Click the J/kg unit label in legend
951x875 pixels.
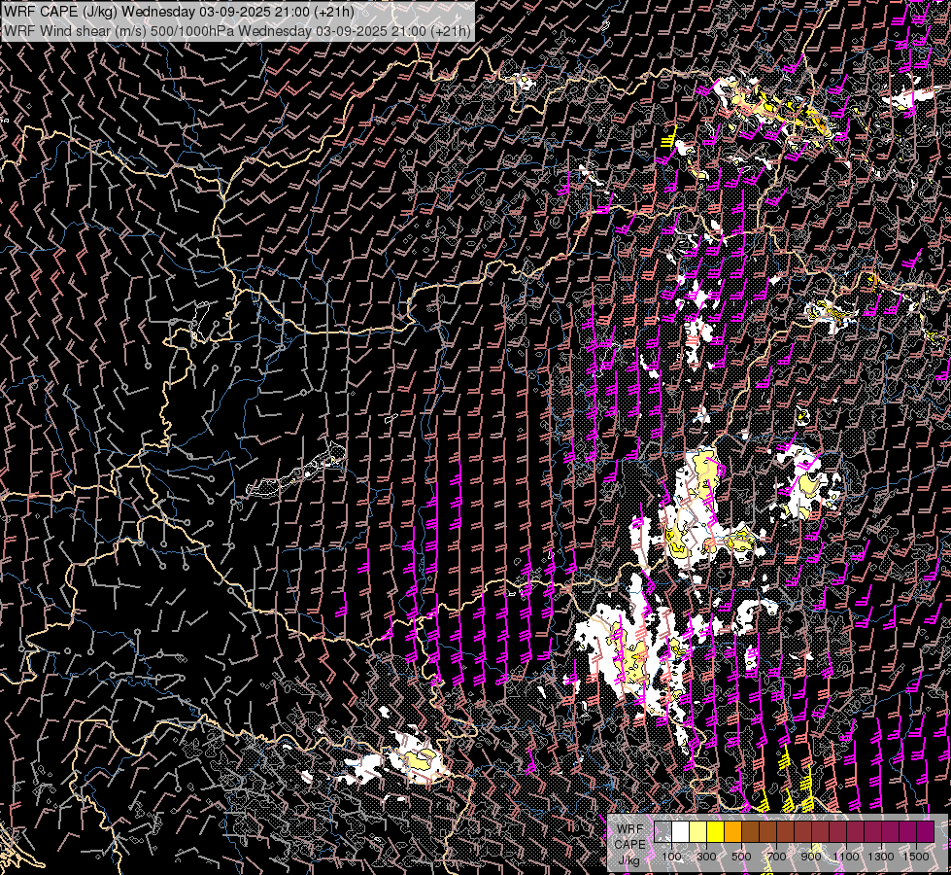[x=629, y=861]
